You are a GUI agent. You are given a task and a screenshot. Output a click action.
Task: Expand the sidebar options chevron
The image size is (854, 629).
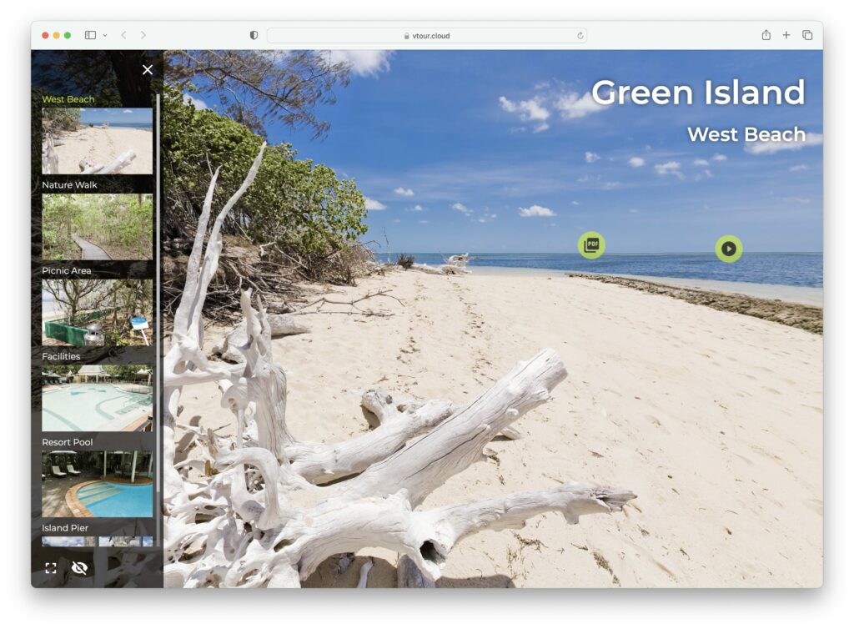tap(105, 35)
